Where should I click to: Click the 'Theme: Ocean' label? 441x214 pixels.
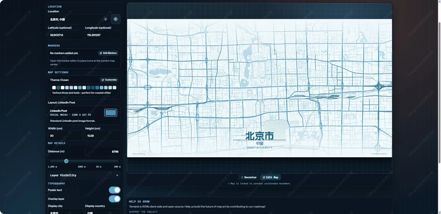tap(60, 79)
